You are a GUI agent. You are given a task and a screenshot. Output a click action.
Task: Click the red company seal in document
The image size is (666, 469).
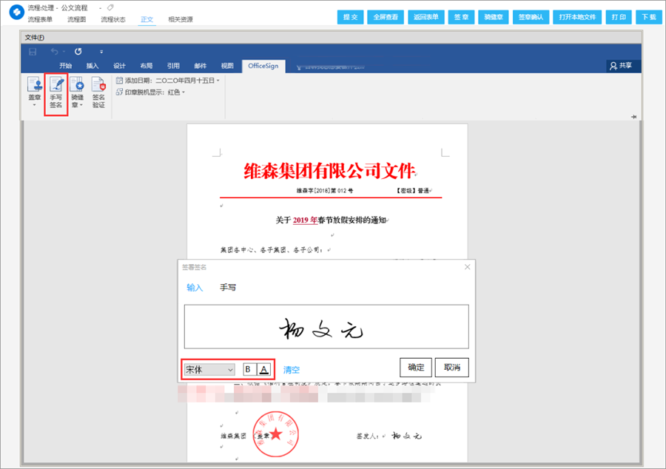click(276, 433)
